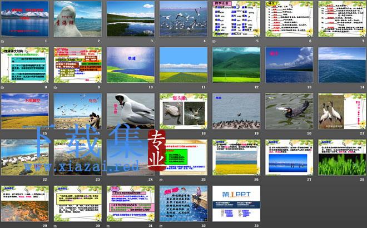The height and width of the screenshot is (228, 367).
Task: Open slide 11 with road through yellow fields
Action: click(x=183, y=65)
